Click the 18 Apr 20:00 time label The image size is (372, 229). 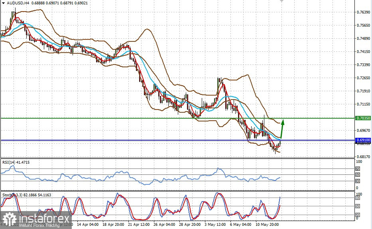[113, 224]
